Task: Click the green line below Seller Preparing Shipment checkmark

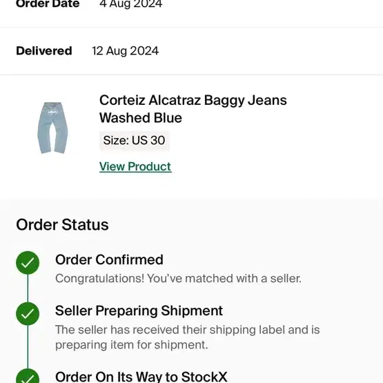Action: pyautogui.click(x=28, y=347)
